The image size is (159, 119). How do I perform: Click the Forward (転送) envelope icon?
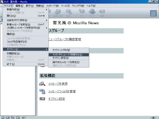[x=68, y=12]
